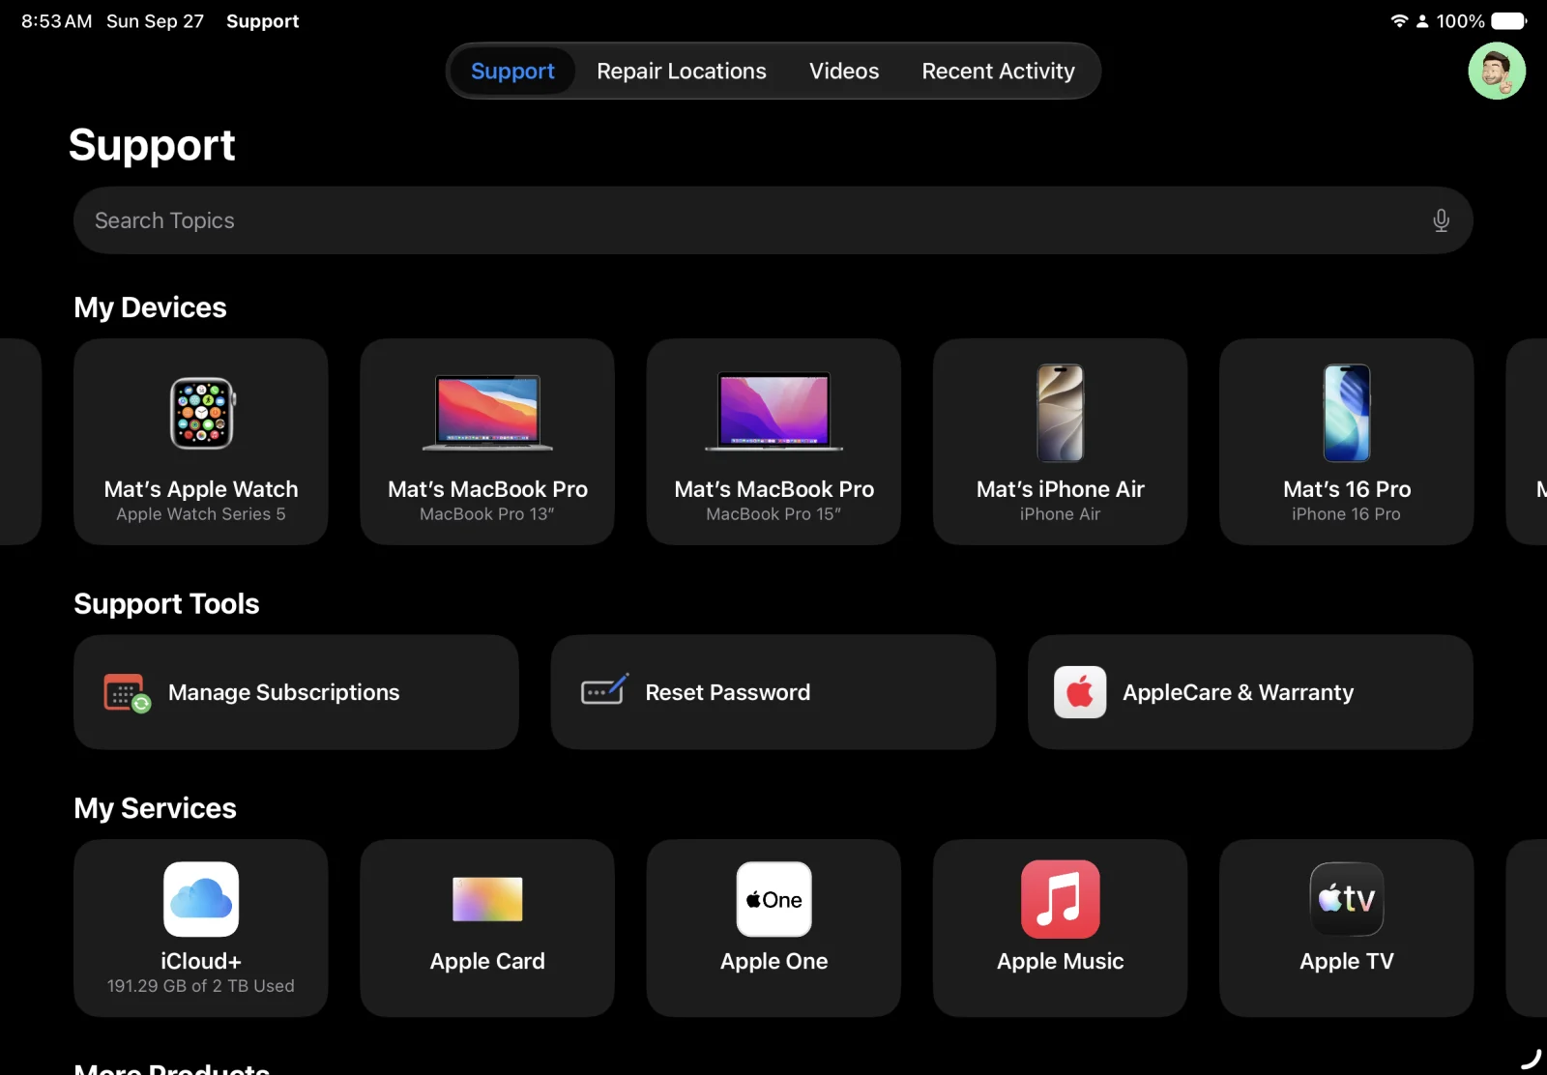
Task: Tap the iPhone Air device image
Action: pos(1061,413)
